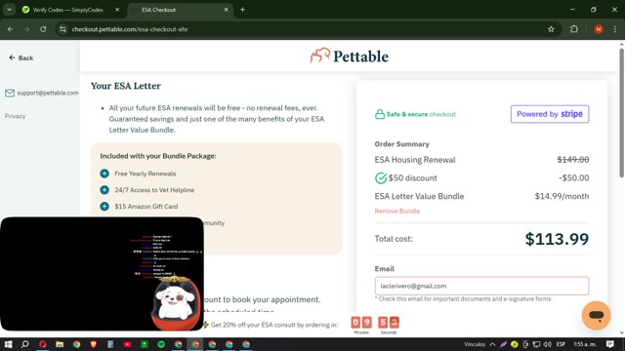Click the Pettable logo
625x351 pixels.
click(350, 57)
